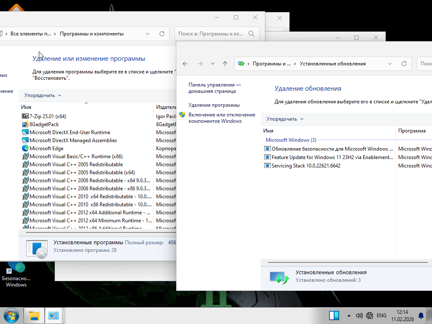
Task: Open the Windows Start orb
Action: 11,316
